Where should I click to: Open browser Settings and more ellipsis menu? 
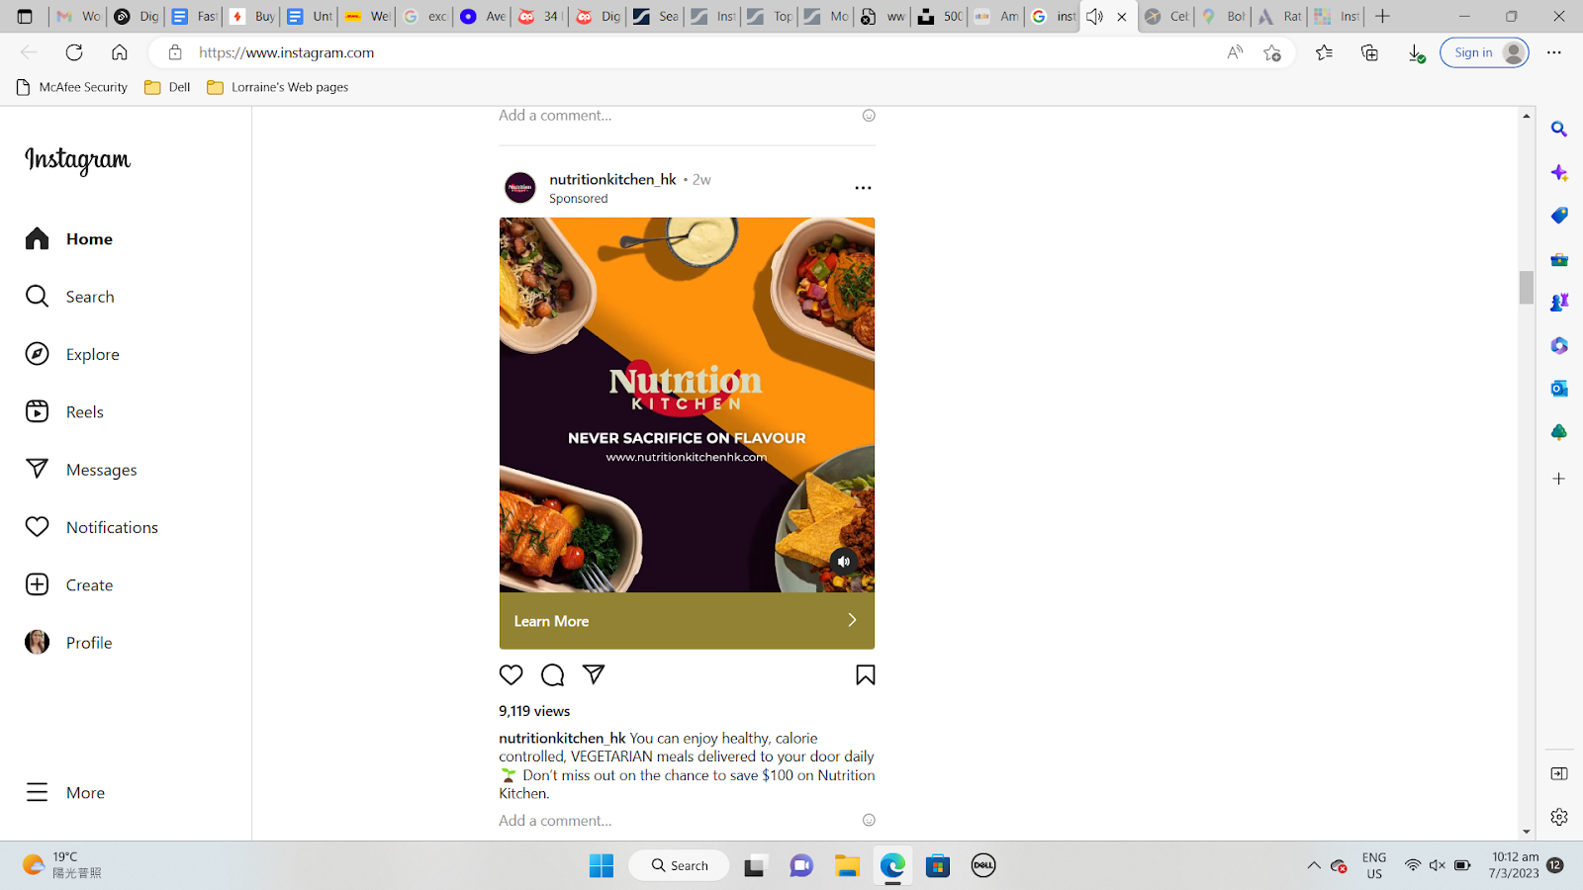pos(1554,52)
